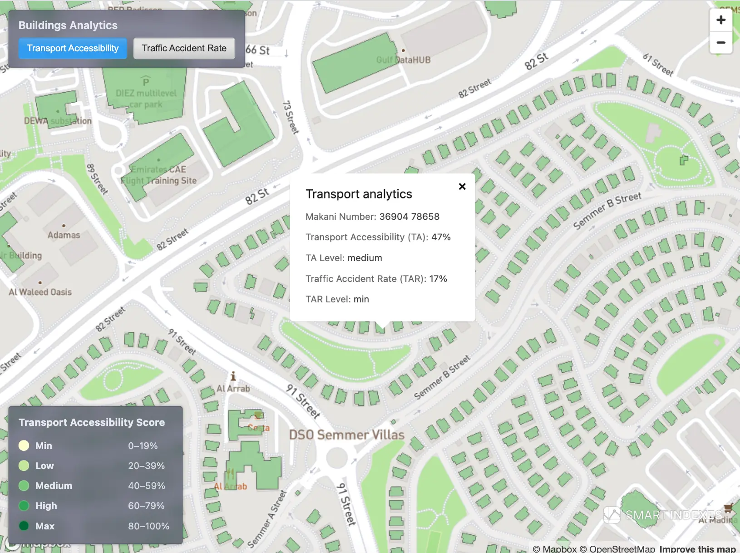The width and height of the screenshot is (740, 553).
Task: Click the Traffic Accident Rate 17% value
Action: coord(438,279)
